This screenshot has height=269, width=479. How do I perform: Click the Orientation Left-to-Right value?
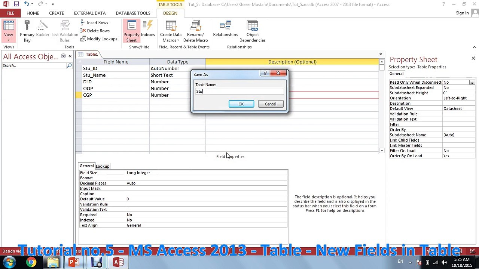(459, 98)
